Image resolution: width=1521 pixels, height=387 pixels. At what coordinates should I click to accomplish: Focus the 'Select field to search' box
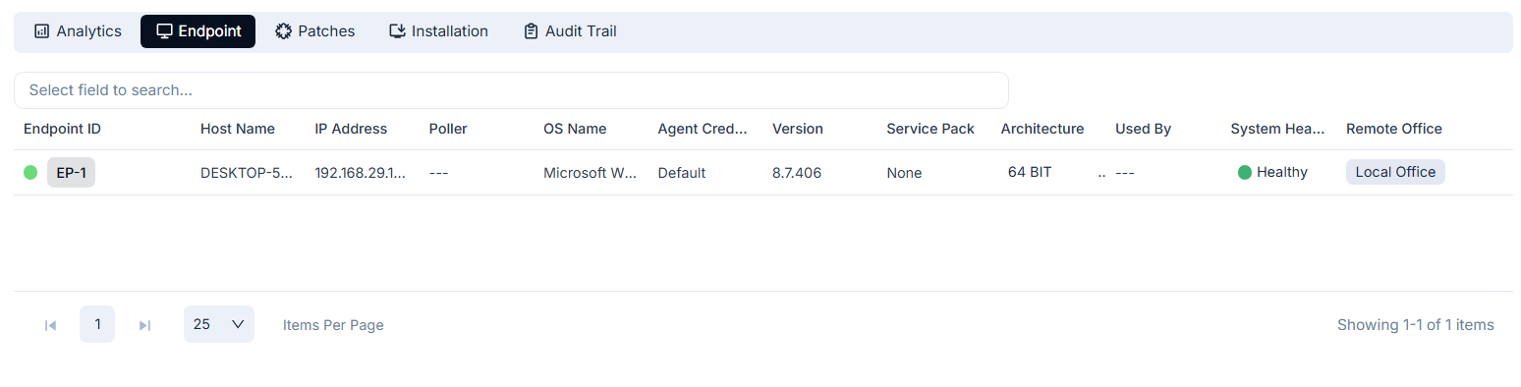pyautogui.click(x=511, y=90)
